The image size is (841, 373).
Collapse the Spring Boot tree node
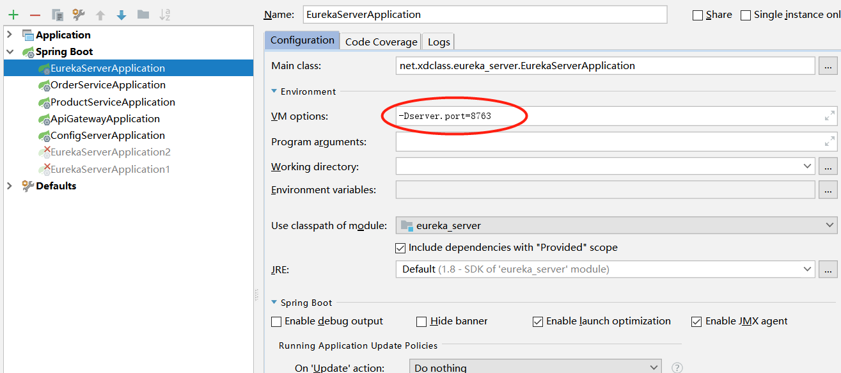click(10, 52)
